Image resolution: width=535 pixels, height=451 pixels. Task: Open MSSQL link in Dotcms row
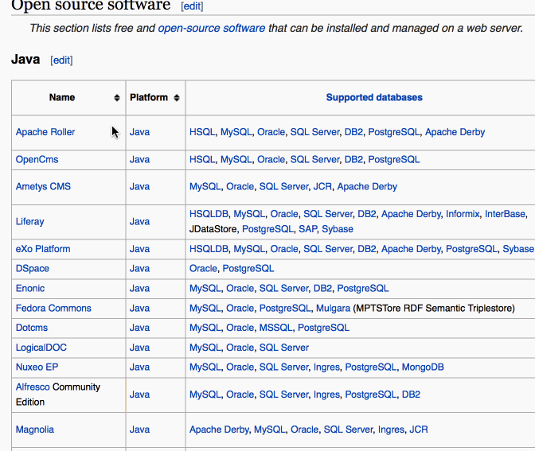275,328
